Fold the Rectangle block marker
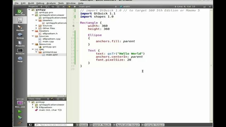 pos(77,23)
